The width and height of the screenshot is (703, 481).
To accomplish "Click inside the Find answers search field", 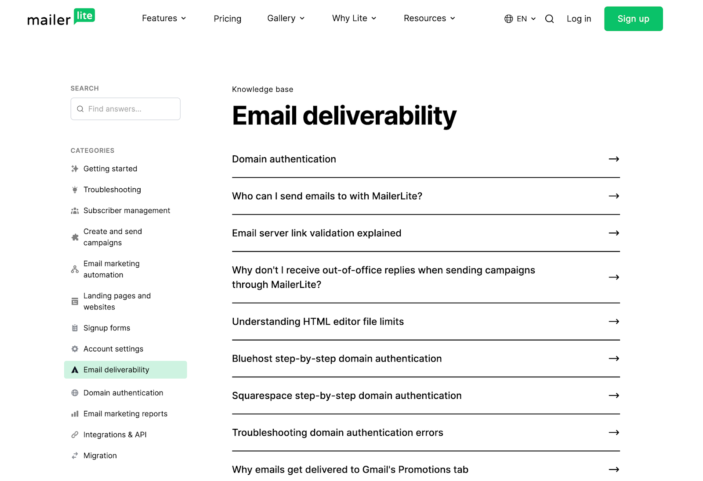I will click(x=125, y=109).
